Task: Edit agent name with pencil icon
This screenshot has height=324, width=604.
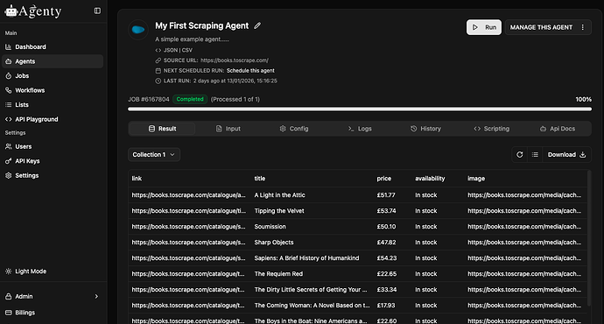Action: (x=257, y=25)
